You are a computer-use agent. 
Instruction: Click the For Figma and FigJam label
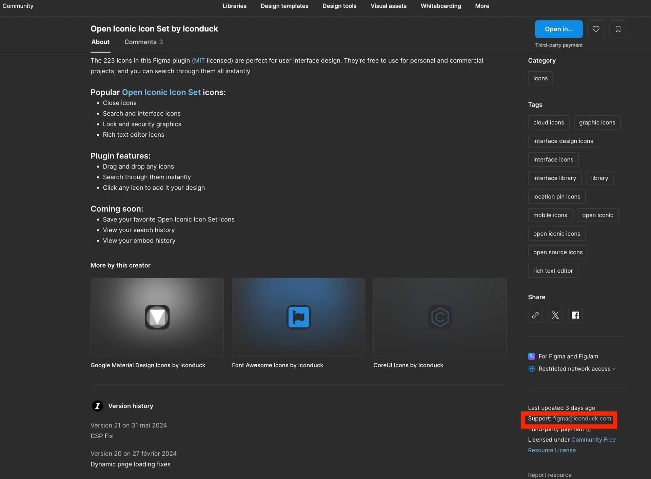(x=568, y=357)
